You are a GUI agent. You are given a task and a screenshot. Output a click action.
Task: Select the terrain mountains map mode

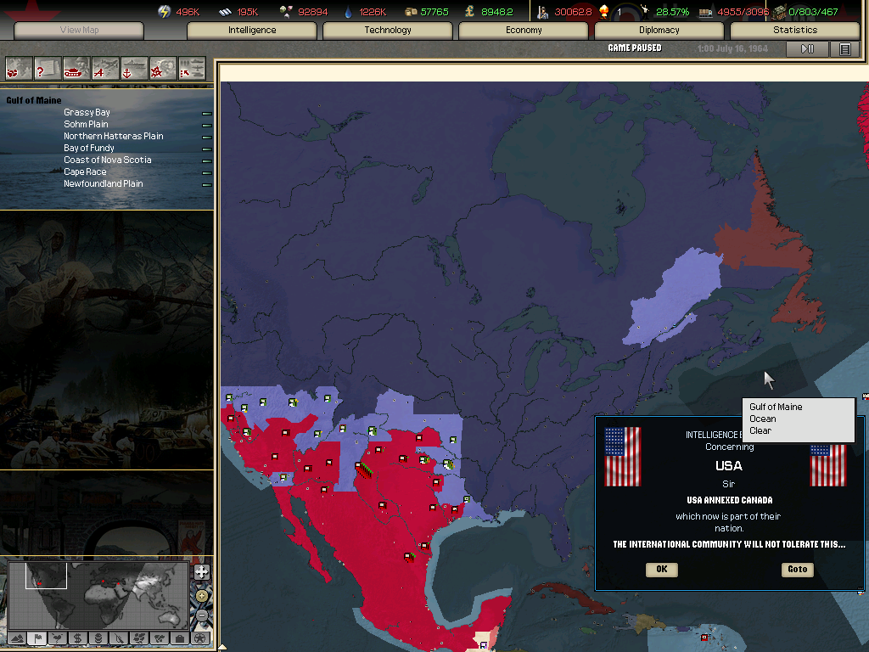point(16,638)
